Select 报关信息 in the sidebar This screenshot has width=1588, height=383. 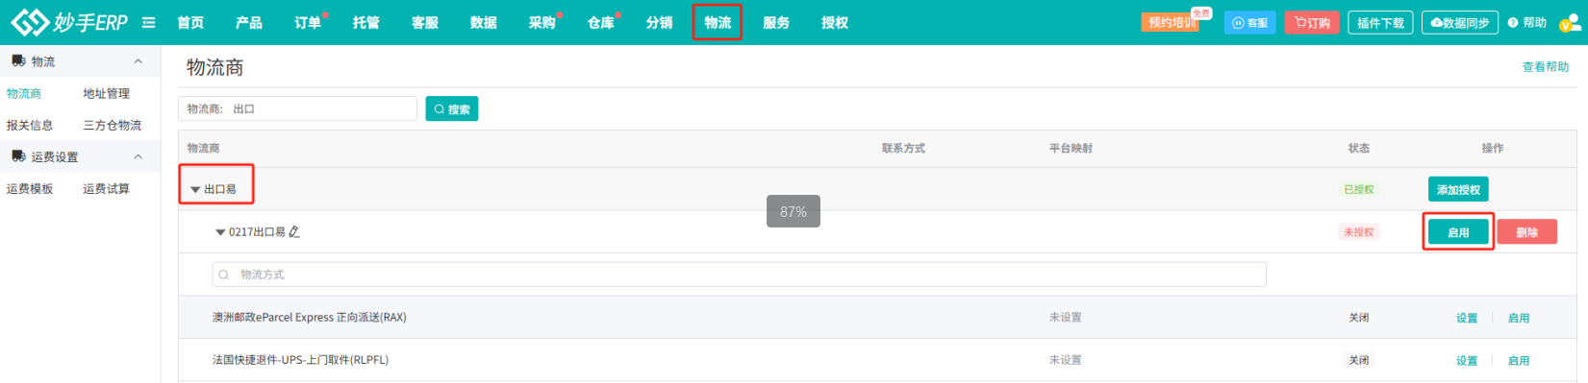coord(30,125)
